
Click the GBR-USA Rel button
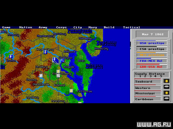click(x=152, y=67)
